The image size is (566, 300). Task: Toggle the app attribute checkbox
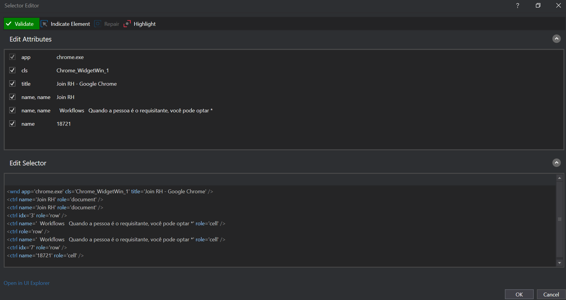pos(12,57)
